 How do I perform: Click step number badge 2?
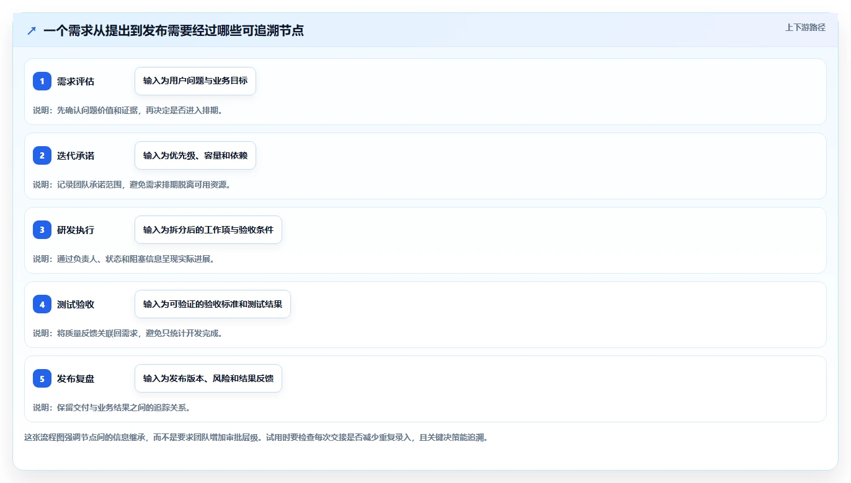(42, 155)
